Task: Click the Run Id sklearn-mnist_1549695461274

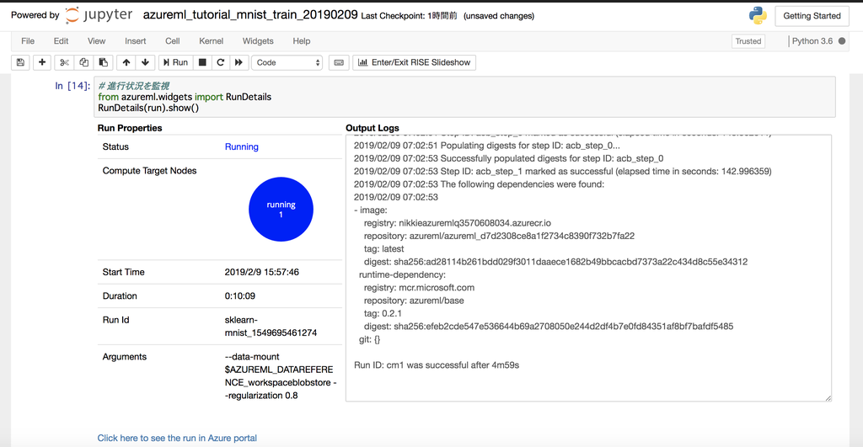Action: tap(271, 326)
